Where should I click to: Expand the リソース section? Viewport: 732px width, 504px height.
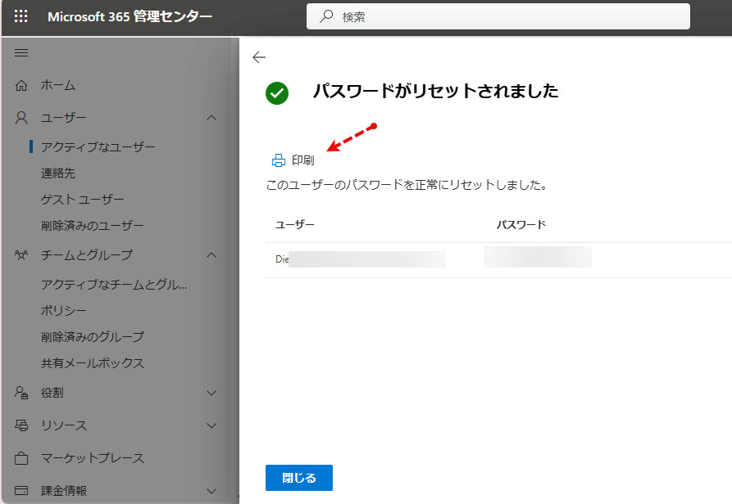(x=211, y=425)
